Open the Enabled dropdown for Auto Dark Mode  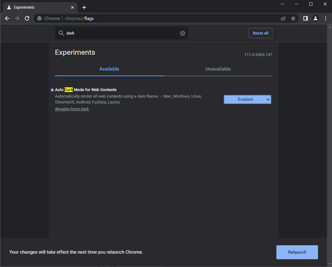(x=247, y=99)
